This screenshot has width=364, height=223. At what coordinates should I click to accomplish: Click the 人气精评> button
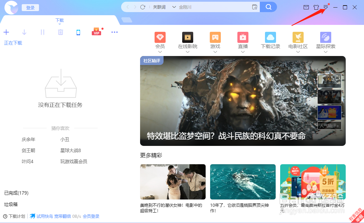click(329, 126)
